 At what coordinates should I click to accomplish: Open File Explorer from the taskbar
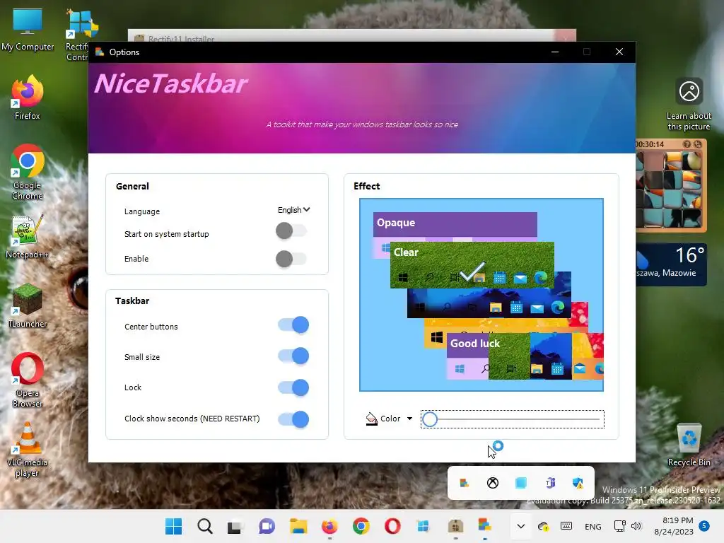[x=298, y=526]
